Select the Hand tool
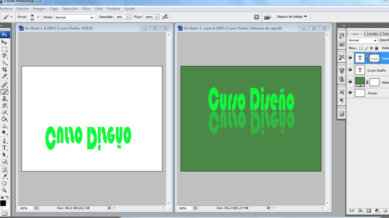389x218 pixels. coord(4,183)
